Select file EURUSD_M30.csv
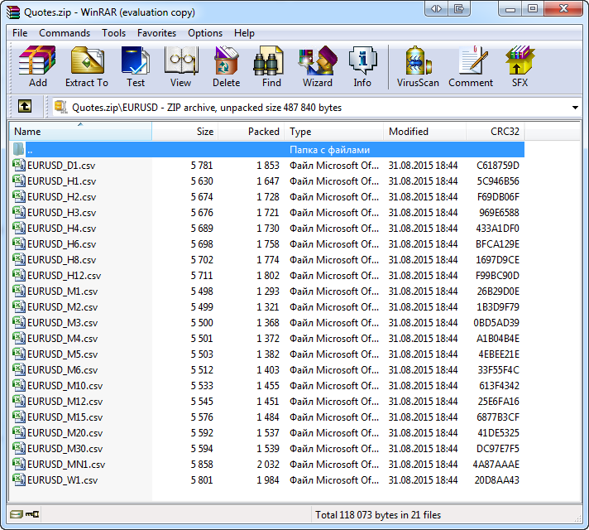This screenshot has height=530, width=589. 266,448
